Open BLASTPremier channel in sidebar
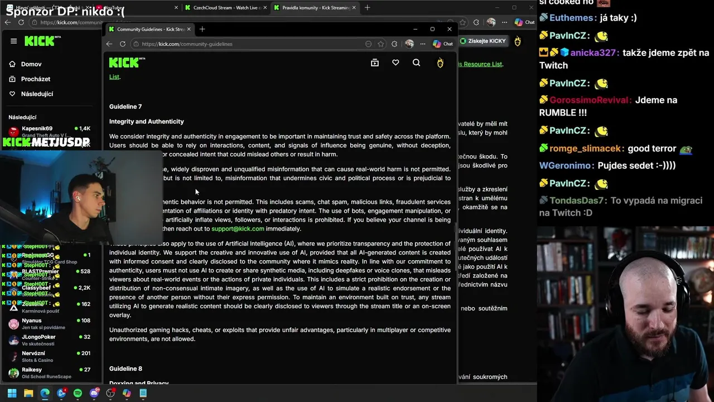This screenshot has height=402, width=714. (49, 274)
